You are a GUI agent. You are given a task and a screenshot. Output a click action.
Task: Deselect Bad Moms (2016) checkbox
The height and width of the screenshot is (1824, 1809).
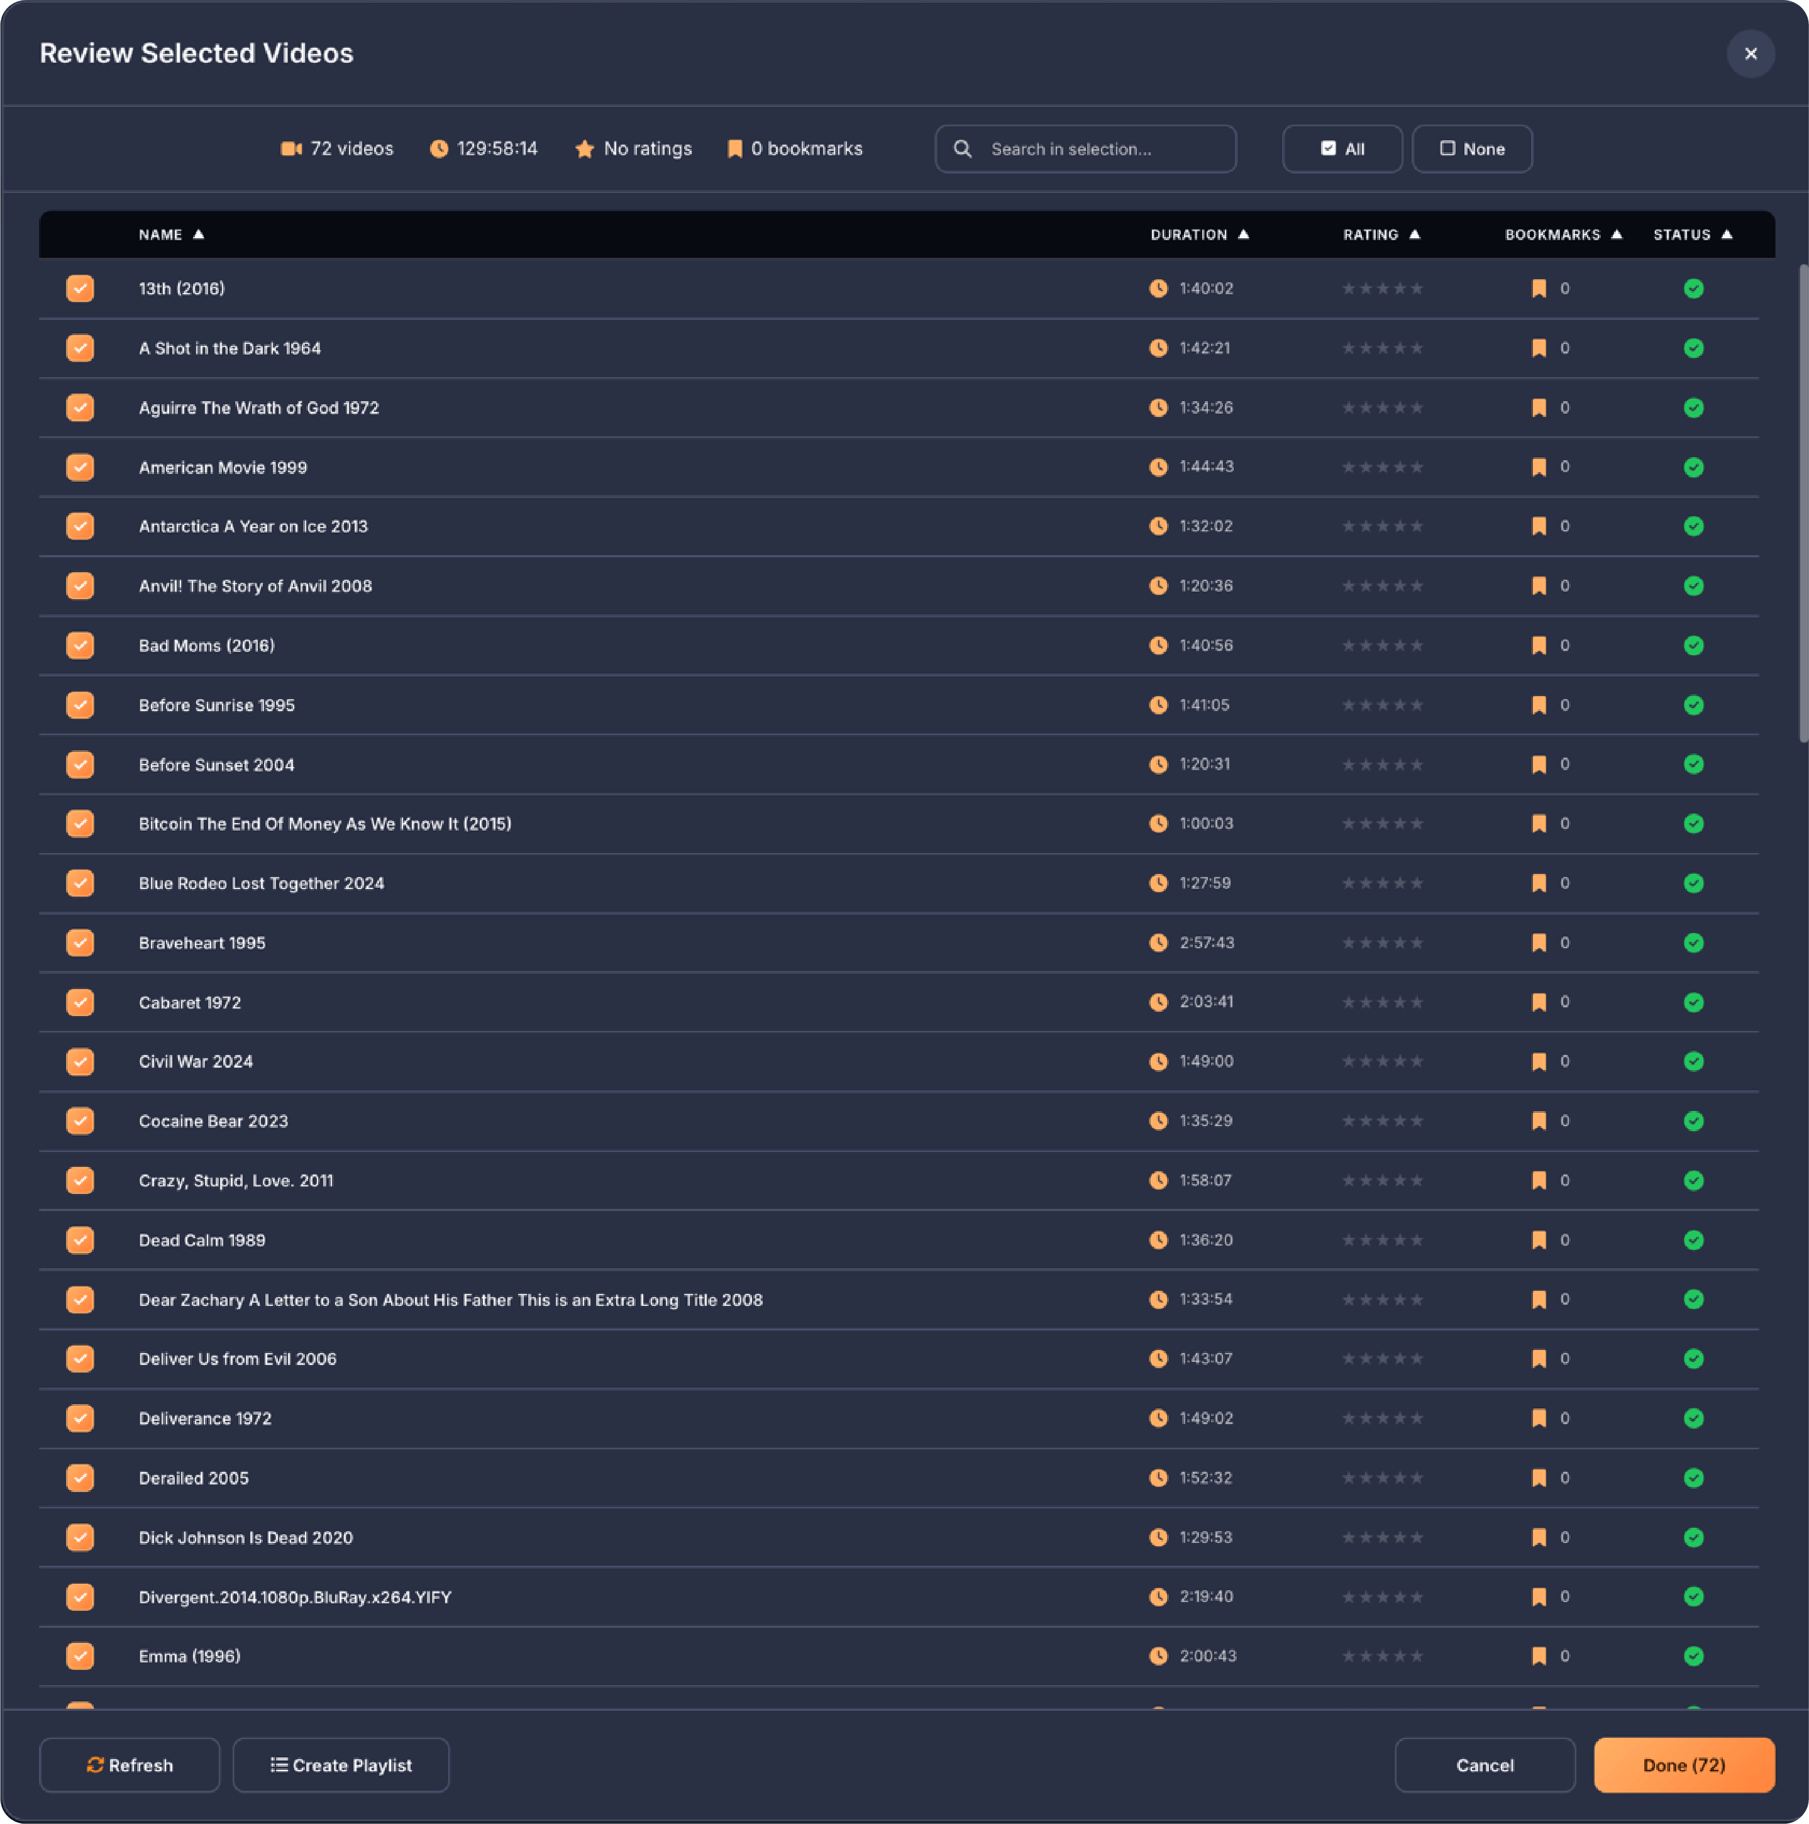pos(80,646)
